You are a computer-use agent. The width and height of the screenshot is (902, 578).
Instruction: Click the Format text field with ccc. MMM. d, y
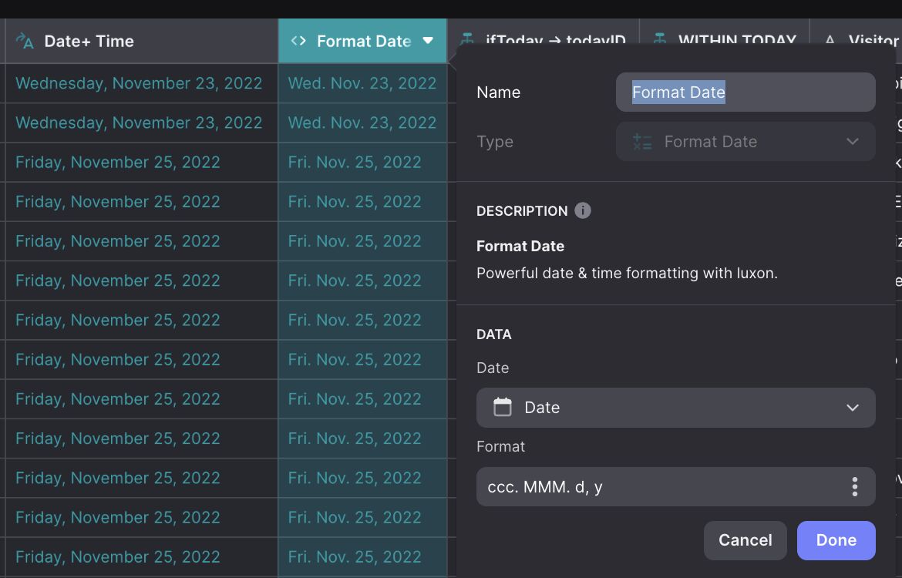(655, 486)
